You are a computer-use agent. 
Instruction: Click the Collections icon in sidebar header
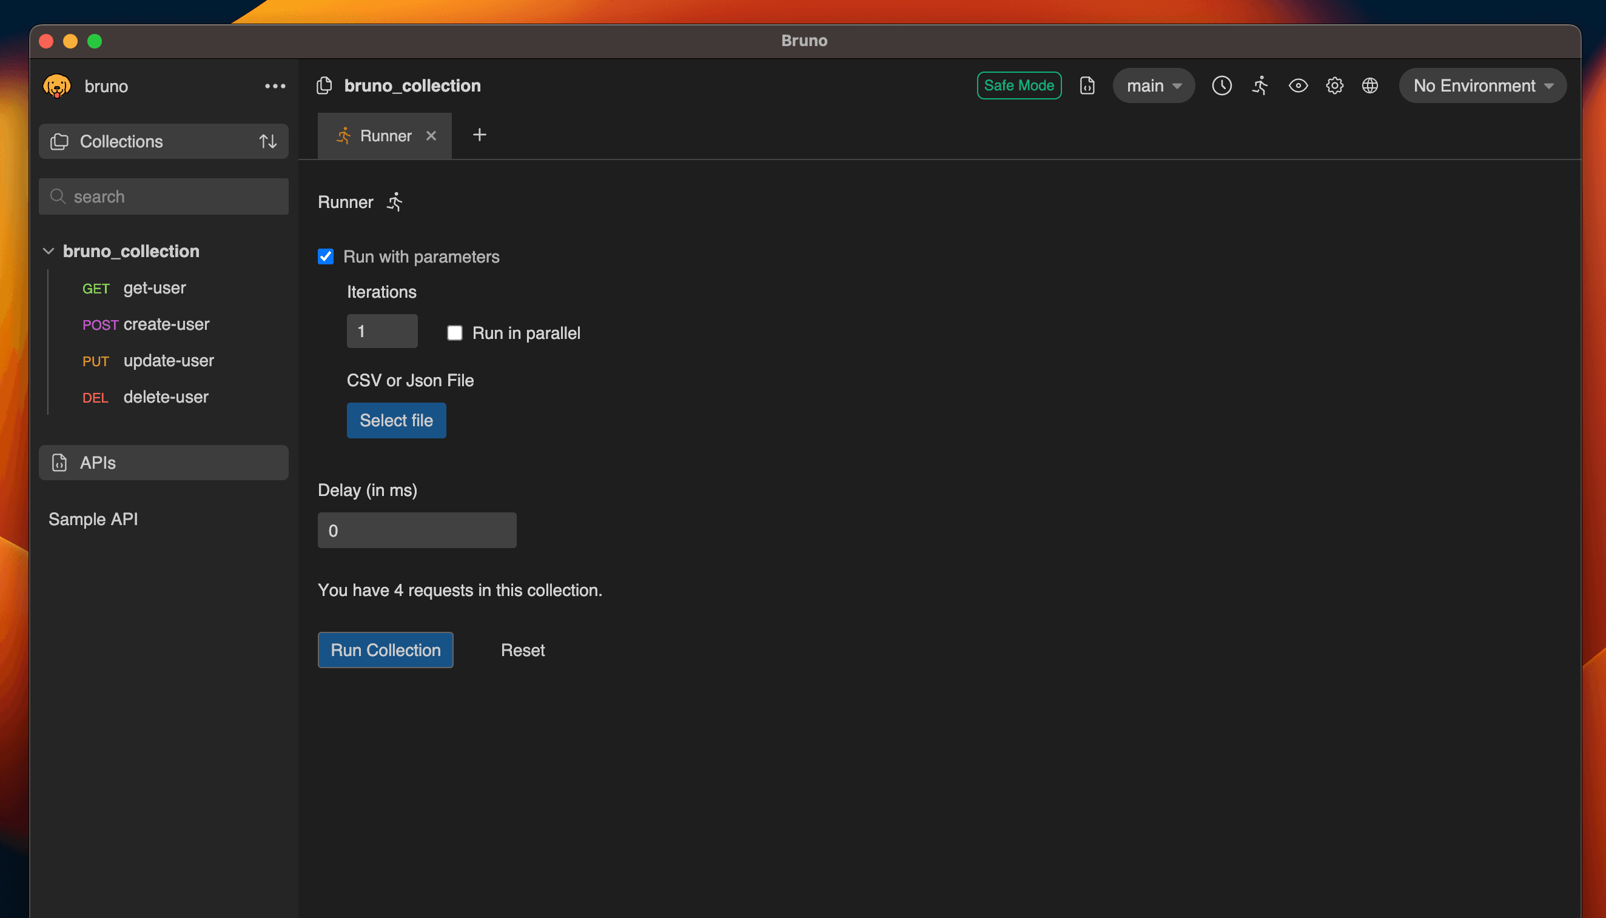[x=59, y=141]
